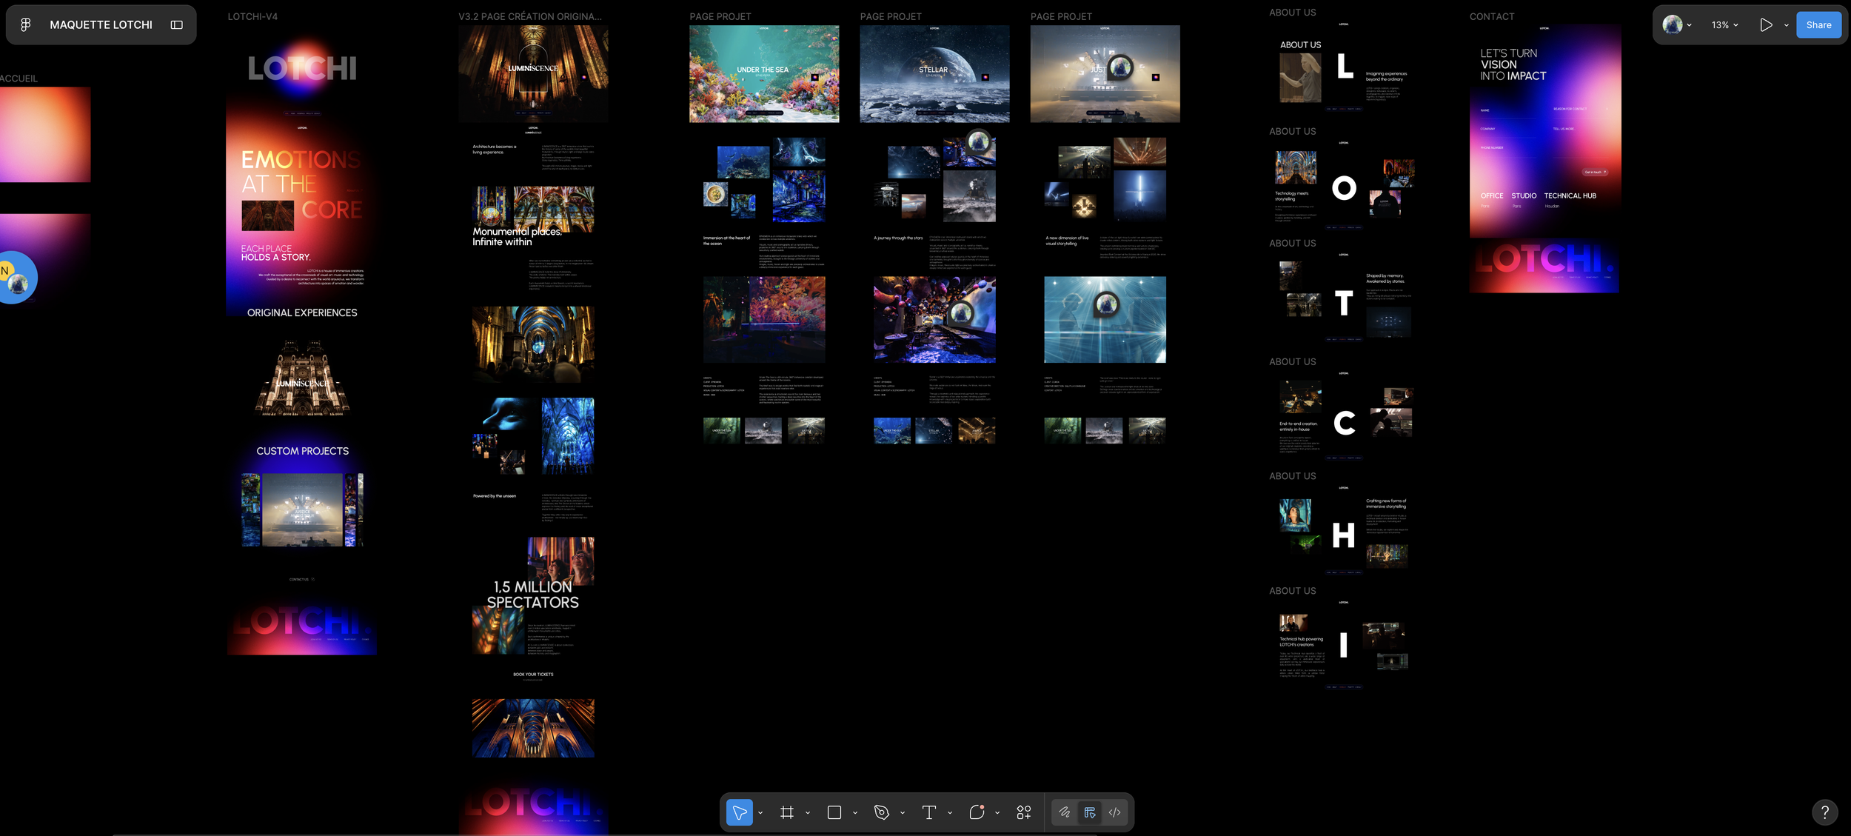Click the large letter L in About Us
This screenshot has width=1851, height=836.
(1345, 66)
